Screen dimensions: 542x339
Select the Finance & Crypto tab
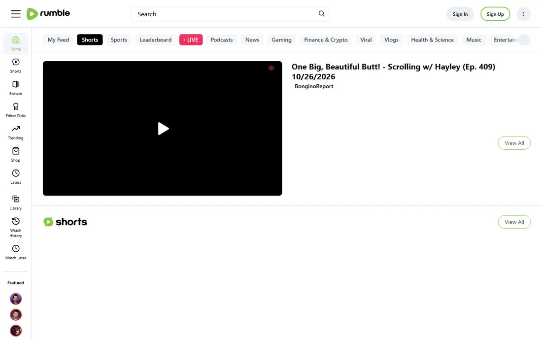326,40
